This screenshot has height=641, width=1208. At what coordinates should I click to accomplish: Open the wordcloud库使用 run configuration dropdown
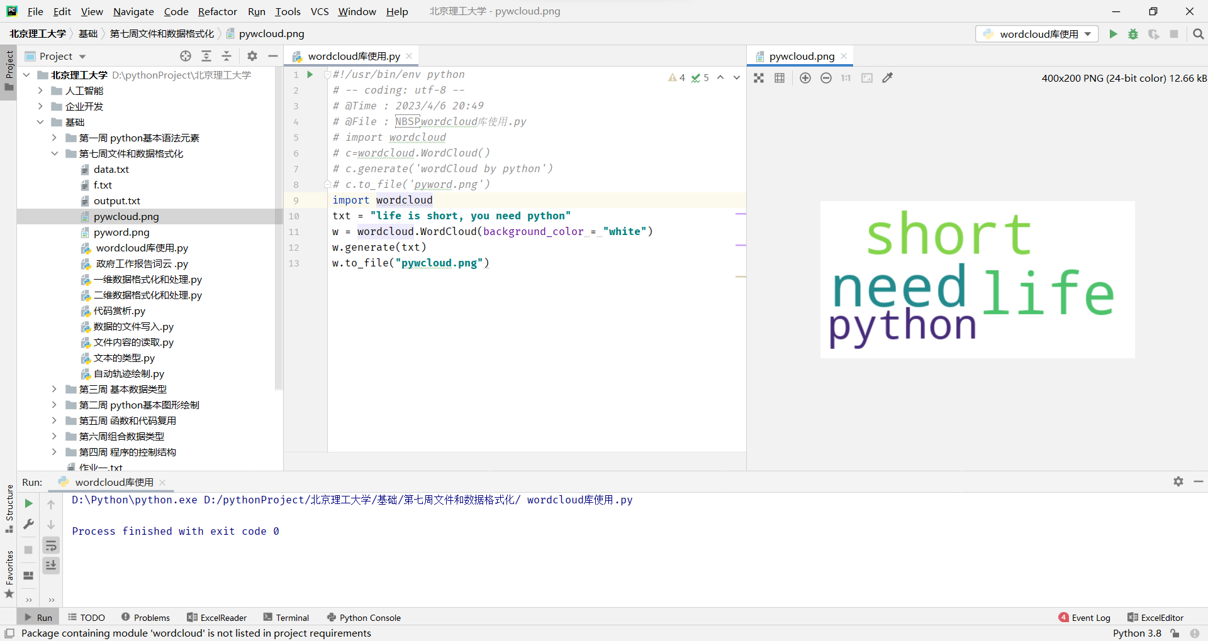pos(1037,34)
